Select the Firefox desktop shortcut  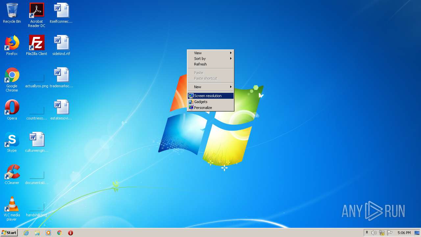(x=12, y=45)
